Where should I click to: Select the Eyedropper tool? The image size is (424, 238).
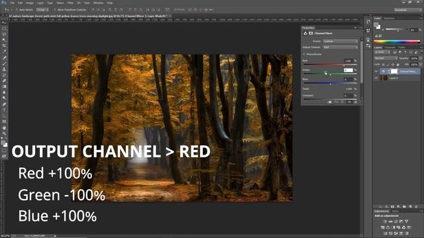[4, 52]
